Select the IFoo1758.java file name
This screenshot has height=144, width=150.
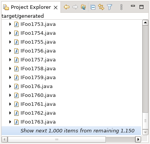click(38, 69)
